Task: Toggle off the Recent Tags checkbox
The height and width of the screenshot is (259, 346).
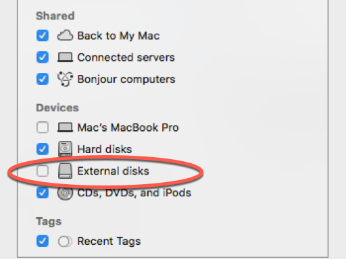Action: pos(43,241)
